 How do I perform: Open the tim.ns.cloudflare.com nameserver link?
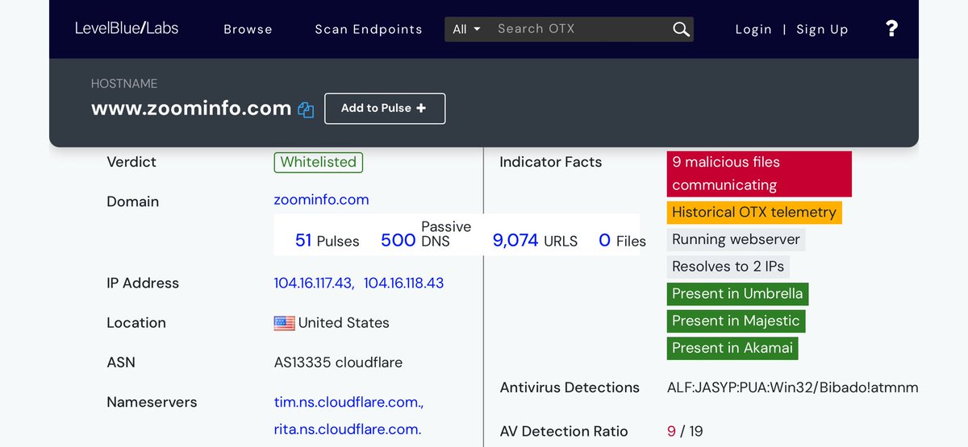pyautogui.click(x=348, y=401)
